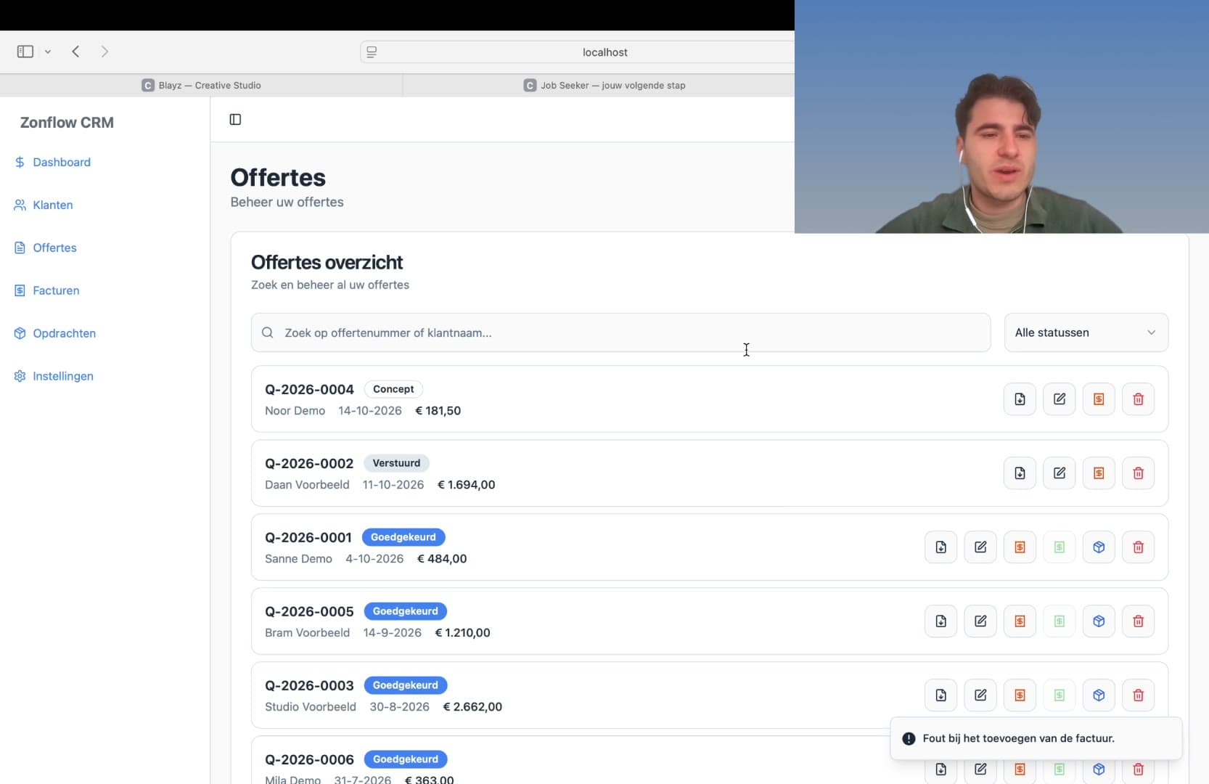
Task: Edit offerte Q-2026-0001 with the pencil icon
Action: (980, 547)
